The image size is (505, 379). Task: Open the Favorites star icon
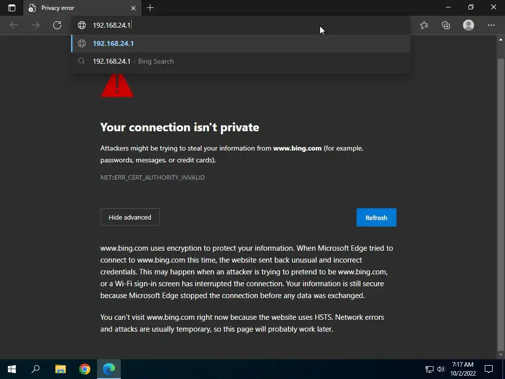(424, 25)
